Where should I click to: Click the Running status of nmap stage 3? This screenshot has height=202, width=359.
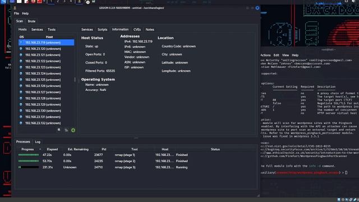coord(182,167)
